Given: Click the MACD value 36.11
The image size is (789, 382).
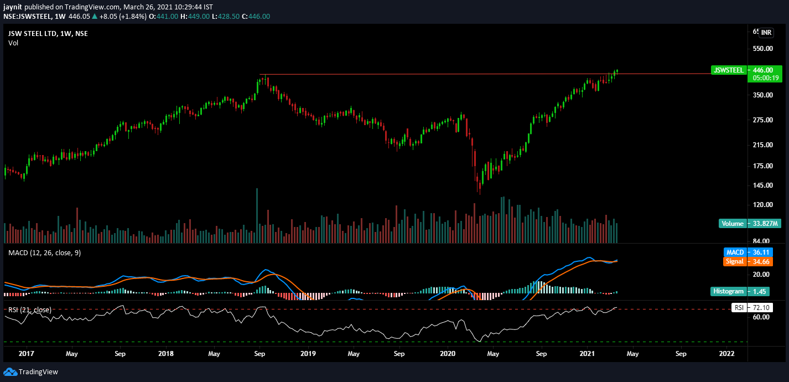Looking at the screenshot, I should (x=760, y=252).
